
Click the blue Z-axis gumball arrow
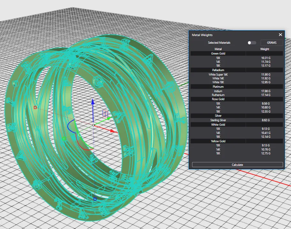(x=93, y=102)
